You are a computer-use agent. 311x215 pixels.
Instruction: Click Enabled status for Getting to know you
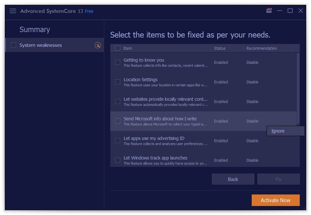(221, 62)
